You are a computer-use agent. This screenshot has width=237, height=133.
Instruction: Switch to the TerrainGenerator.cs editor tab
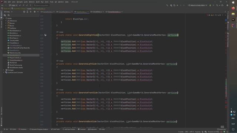point(114,12)
